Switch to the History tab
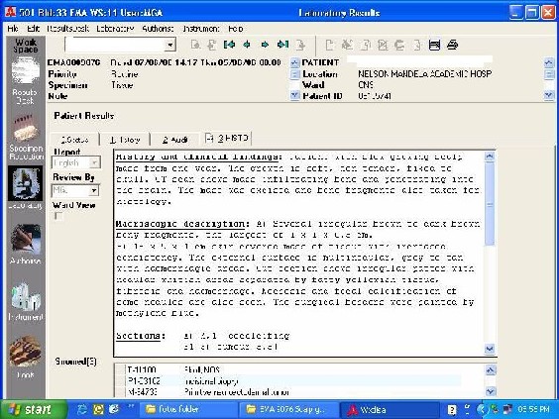559x419 pixels. point(125,140)
